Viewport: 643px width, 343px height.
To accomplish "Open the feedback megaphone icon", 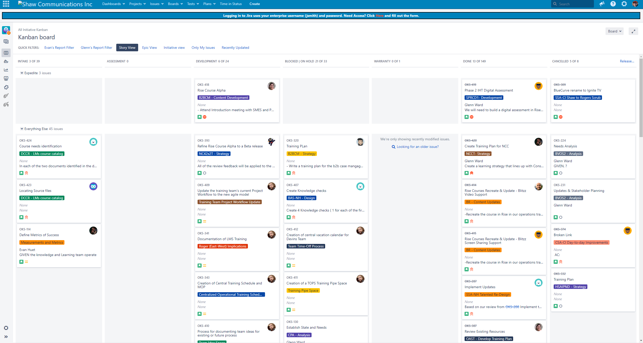I will point(602,4).
